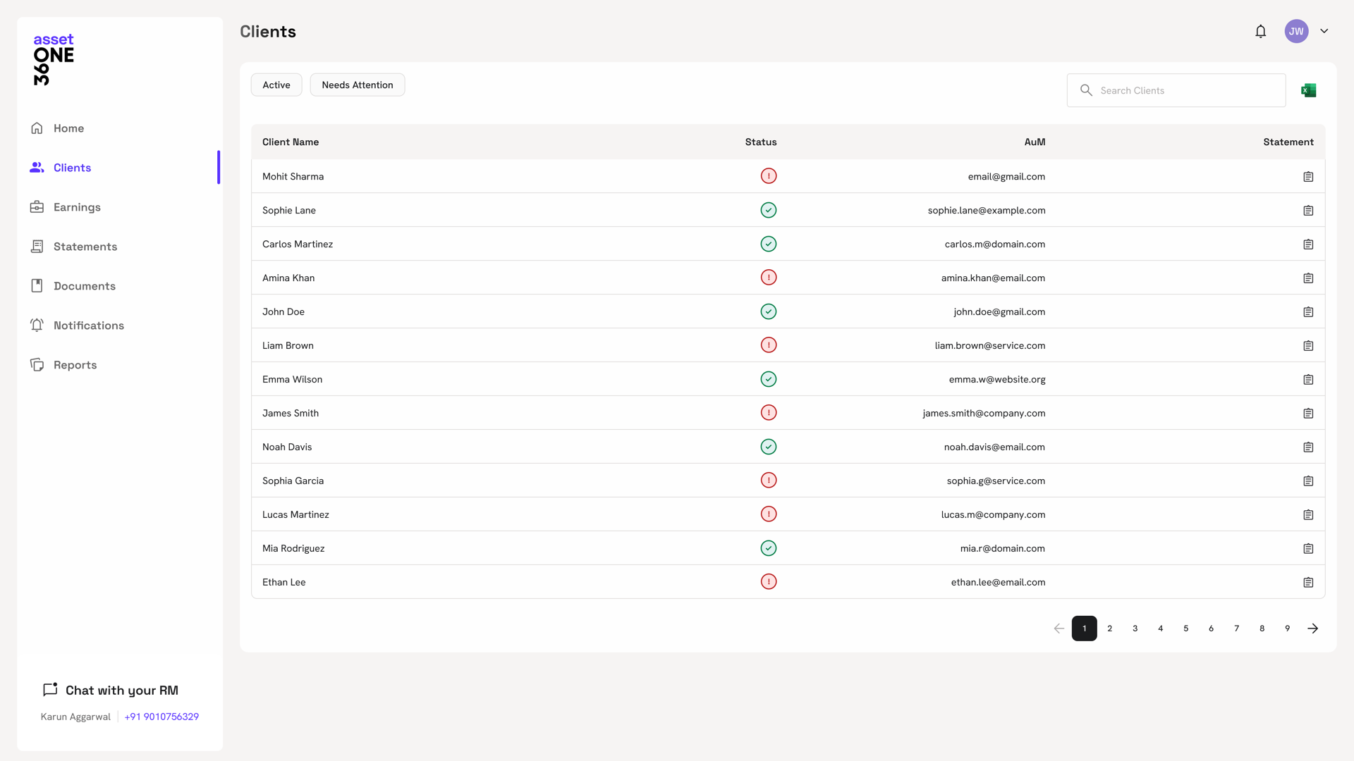This screenshot has height=761, width=1354.
Task: Open Earnings in the sidebar
Action: click(x=77, y=207)
